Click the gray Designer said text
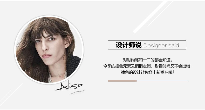The image size is (205, 110). (161, 45)
